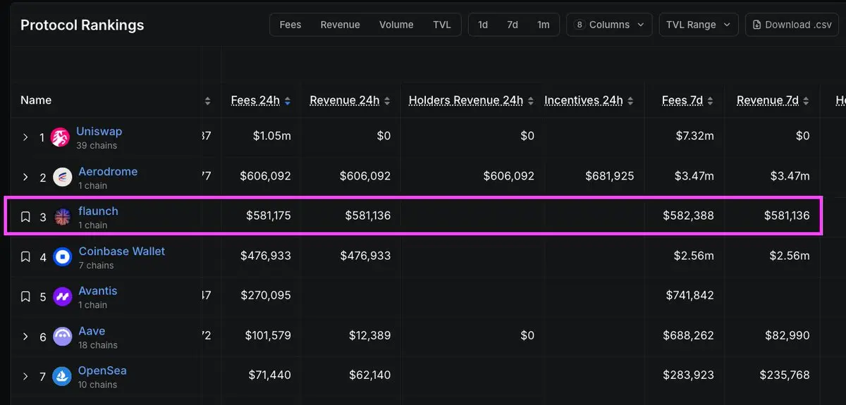
Task: Click the Avantis protocol logo icon
Action: [x=63, y=297]
